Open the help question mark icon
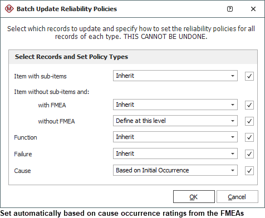 pyautogui.click(x=230, y=9)
